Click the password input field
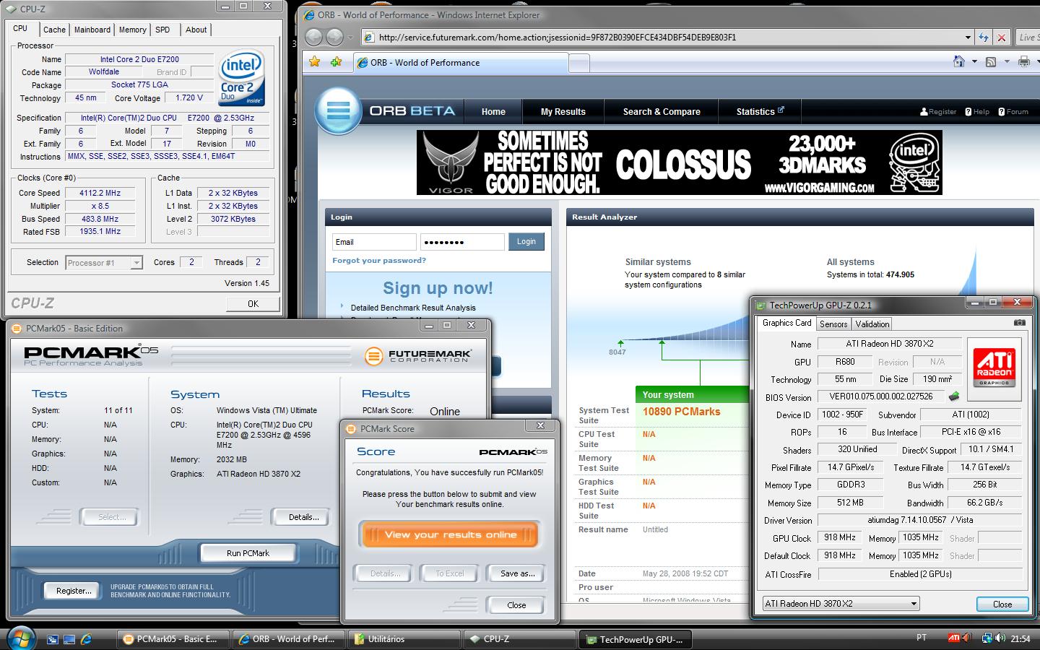 [x=462, y=242]
